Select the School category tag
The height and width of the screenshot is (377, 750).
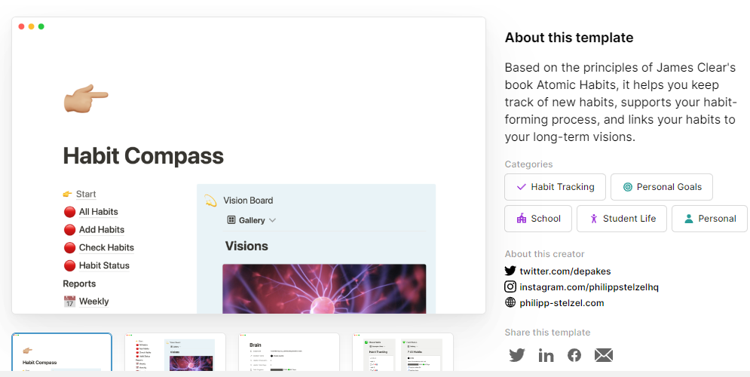537,219
